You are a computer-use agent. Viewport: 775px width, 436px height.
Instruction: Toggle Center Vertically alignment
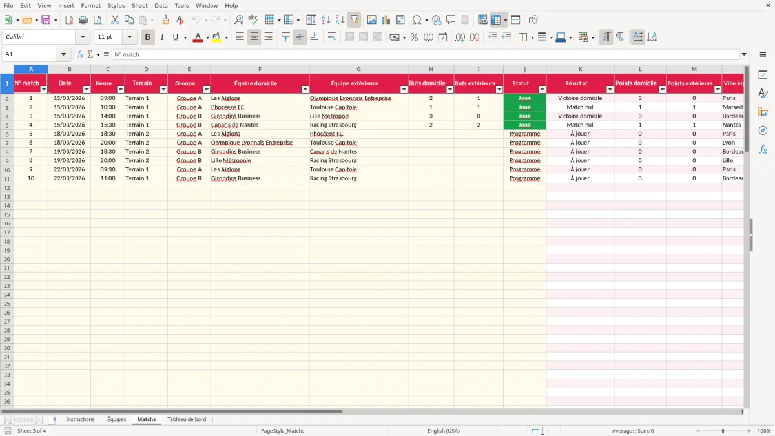(x=300, y=37)
